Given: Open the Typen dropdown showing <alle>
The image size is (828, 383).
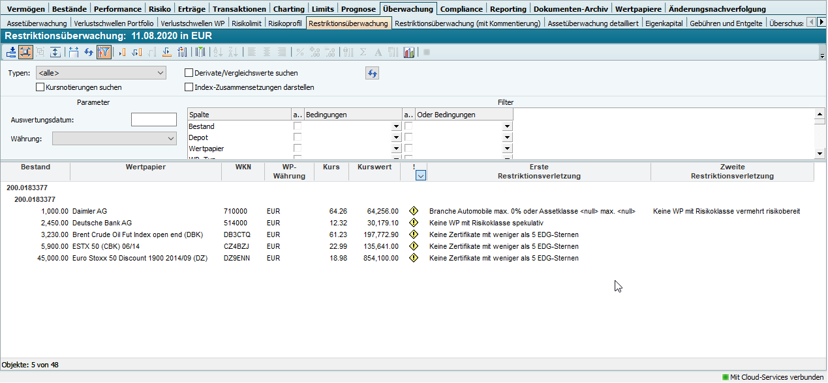Looking at the screenshot, I should (x=100, y=74).
